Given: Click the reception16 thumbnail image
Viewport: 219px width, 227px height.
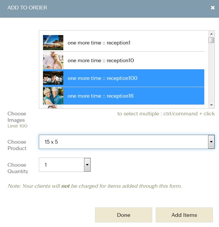Looking at the screenshot, I should tap(53, 96).
